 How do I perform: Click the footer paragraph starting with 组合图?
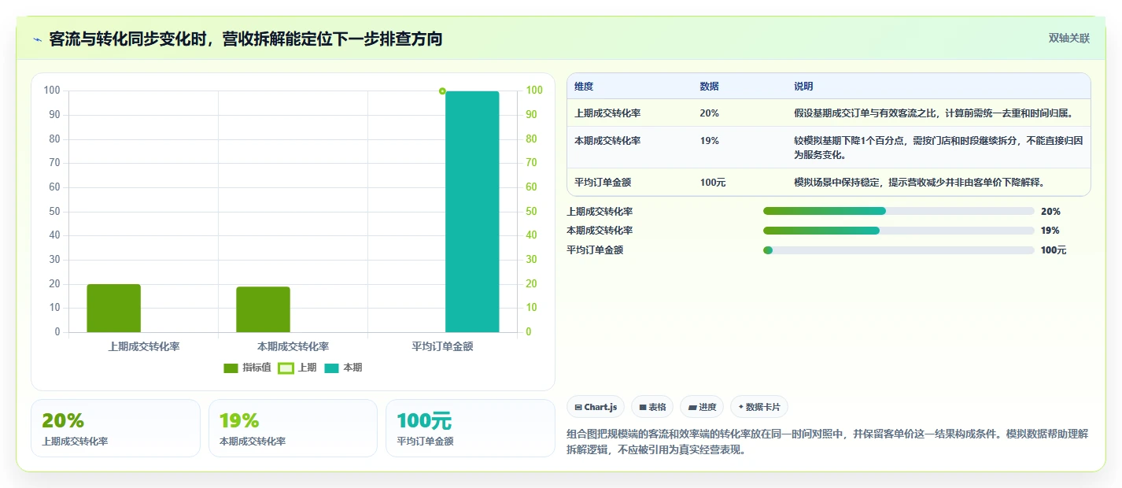point(827,442)
